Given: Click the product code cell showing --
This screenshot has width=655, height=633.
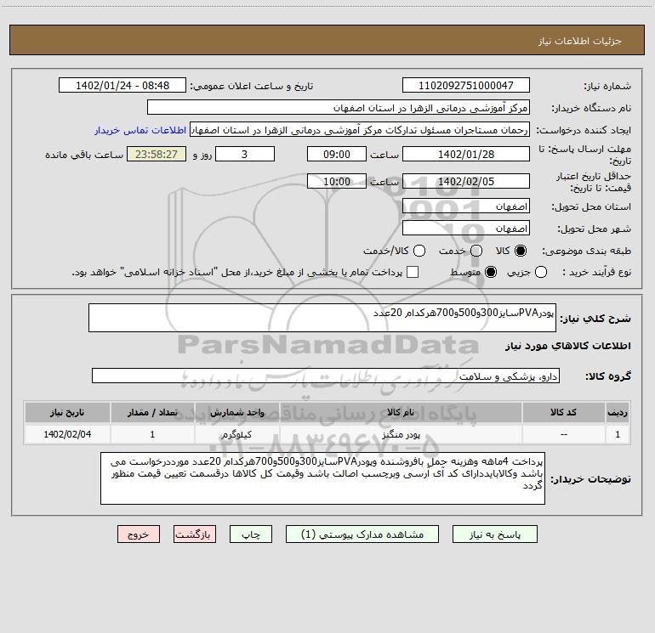Looking at the screenshot, I should 563,434.
